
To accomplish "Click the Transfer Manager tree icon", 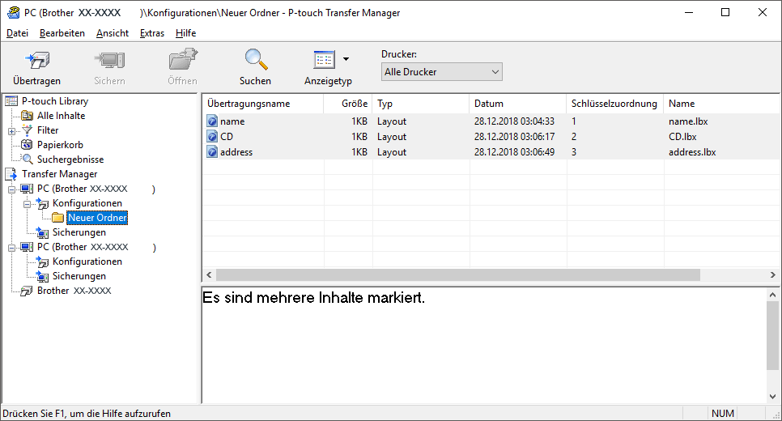I will click(11, 174).
